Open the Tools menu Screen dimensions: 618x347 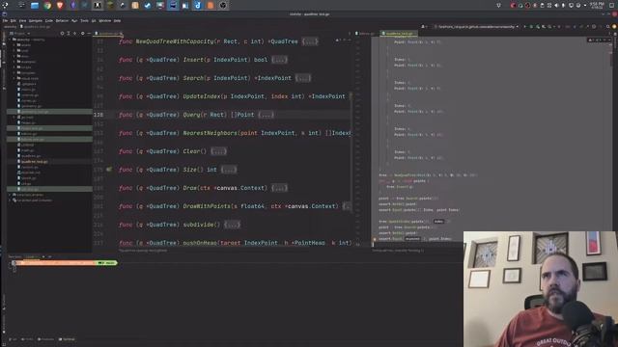click(x=84, y=20)
